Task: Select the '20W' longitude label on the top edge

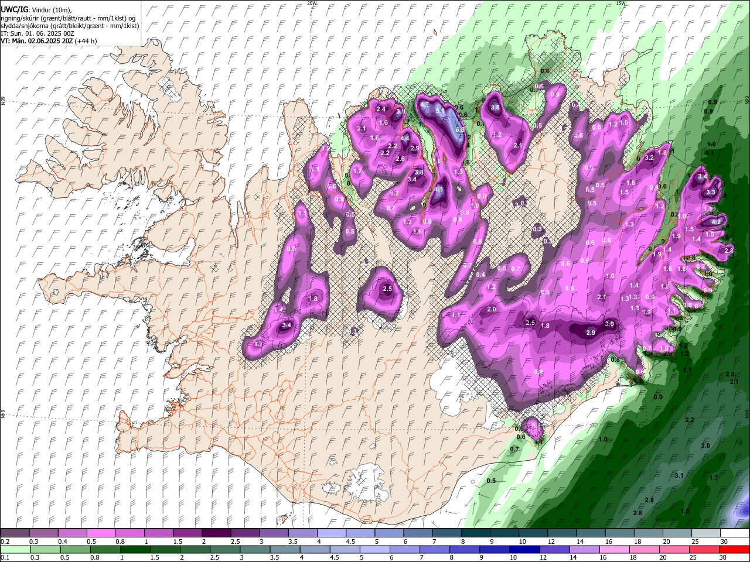Action: pyautogui.click(x=311, y=3)
